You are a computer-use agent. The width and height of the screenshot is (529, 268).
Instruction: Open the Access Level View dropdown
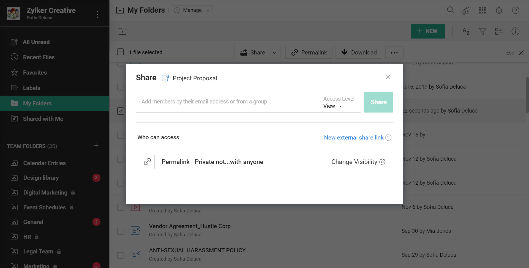pos(333,106)
